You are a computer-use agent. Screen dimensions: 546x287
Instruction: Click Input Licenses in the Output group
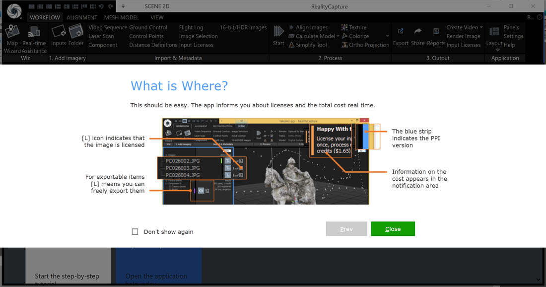[x=464, y=45]
